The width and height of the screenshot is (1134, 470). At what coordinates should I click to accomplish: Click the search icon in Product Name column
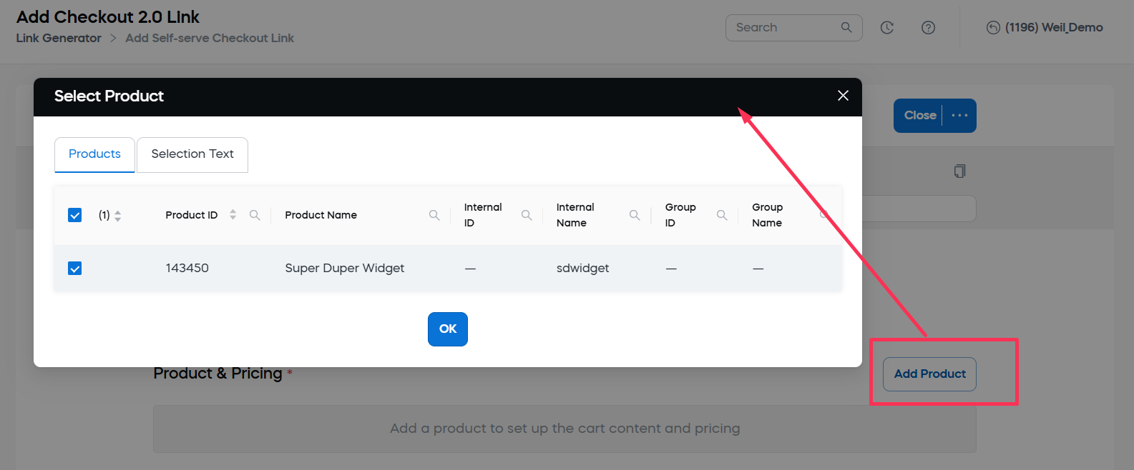point(434,215)
